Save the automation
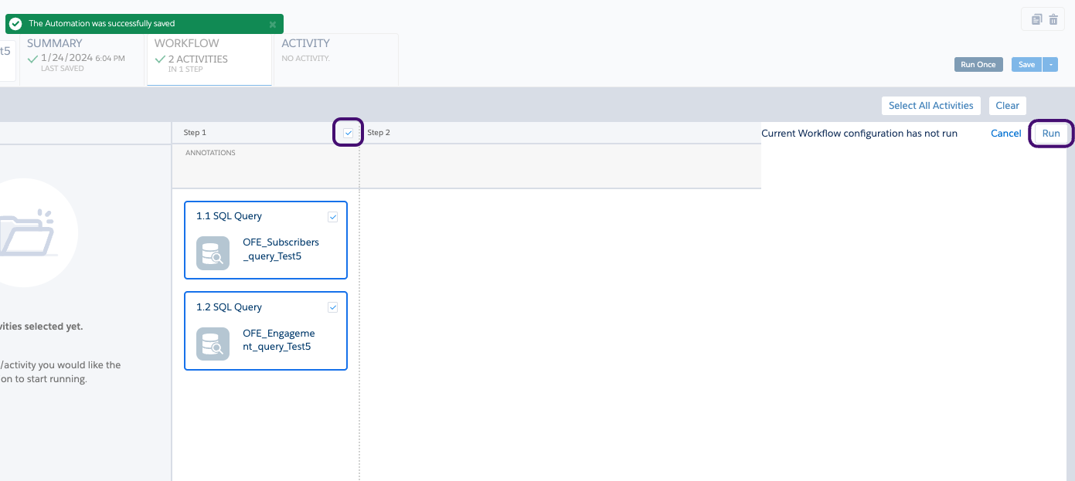 [x=1026, y=64]
